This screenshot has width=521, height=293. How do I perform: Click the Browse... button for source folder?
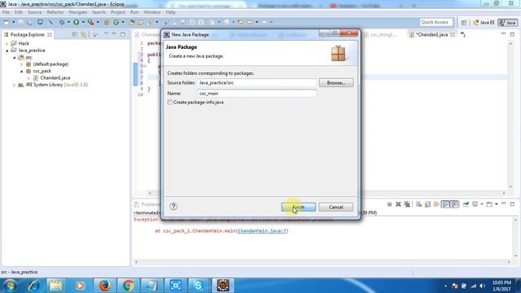click(x=336, y=83)
